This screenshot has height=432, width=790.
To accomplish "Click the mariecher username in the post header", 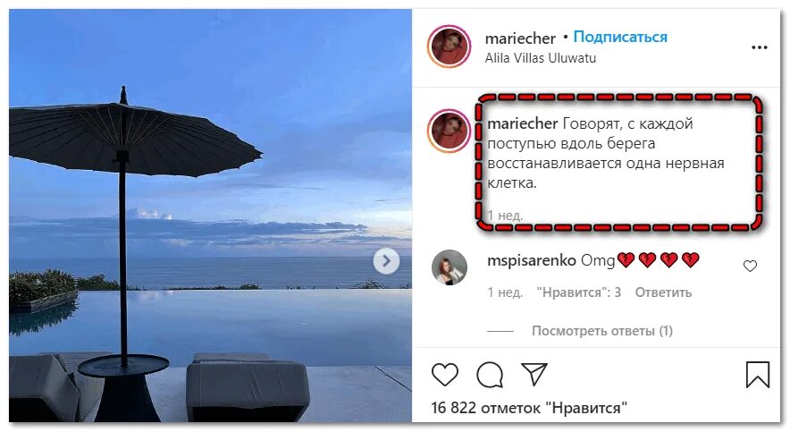I will click(520, 38).
